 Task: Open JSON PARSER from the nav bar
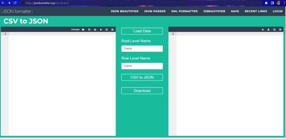[x=155, y=11]
